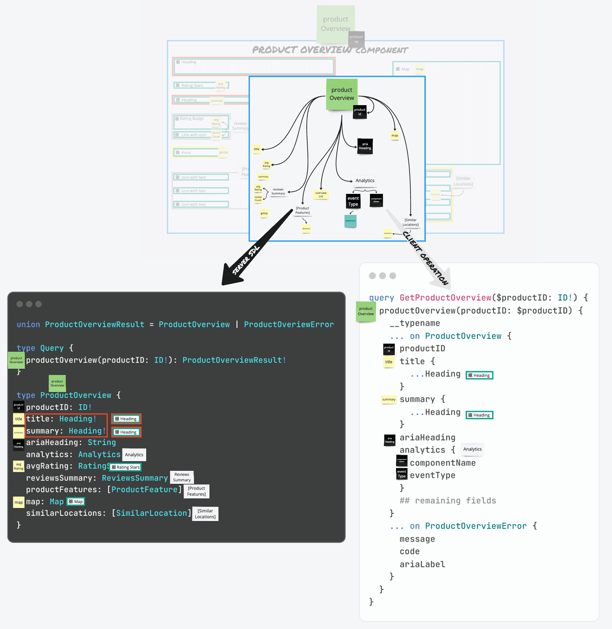
Task: Select the message field in client panel
Action: (417, 539)
